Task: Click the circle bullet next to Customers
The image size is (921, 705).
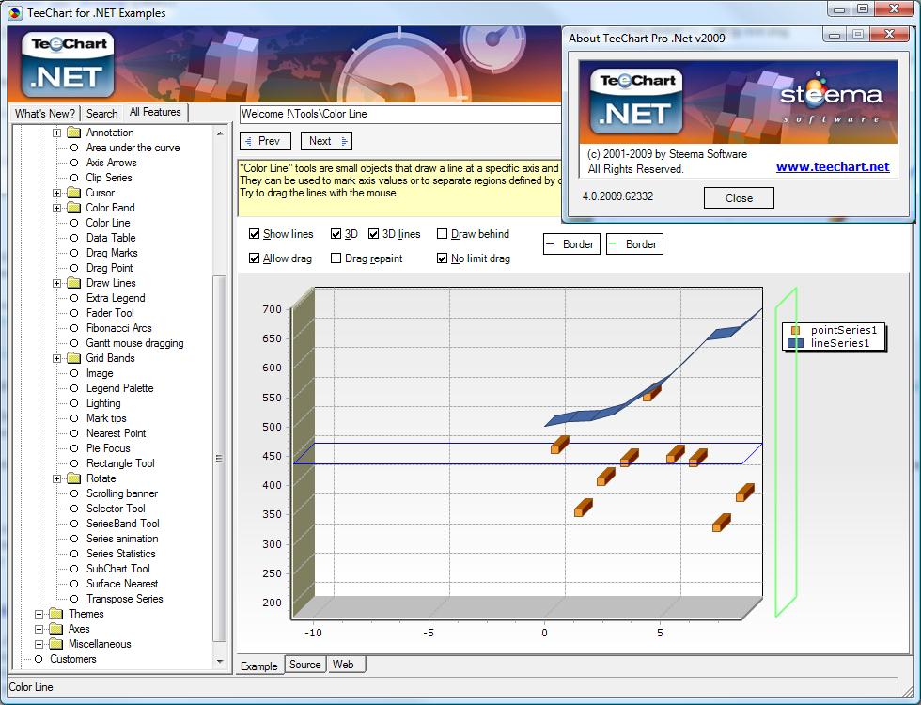Action: pyautogui.click(x=39, y=659)
